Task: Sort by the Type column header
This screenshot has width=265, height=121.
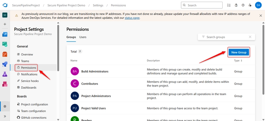Action: pos(238,61)
